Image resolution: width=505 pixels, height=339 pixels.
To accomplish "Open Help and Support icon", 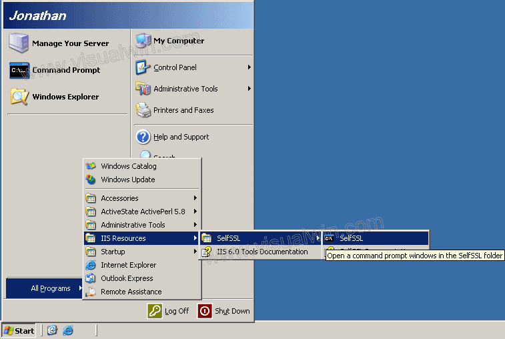I will (143, 137).
